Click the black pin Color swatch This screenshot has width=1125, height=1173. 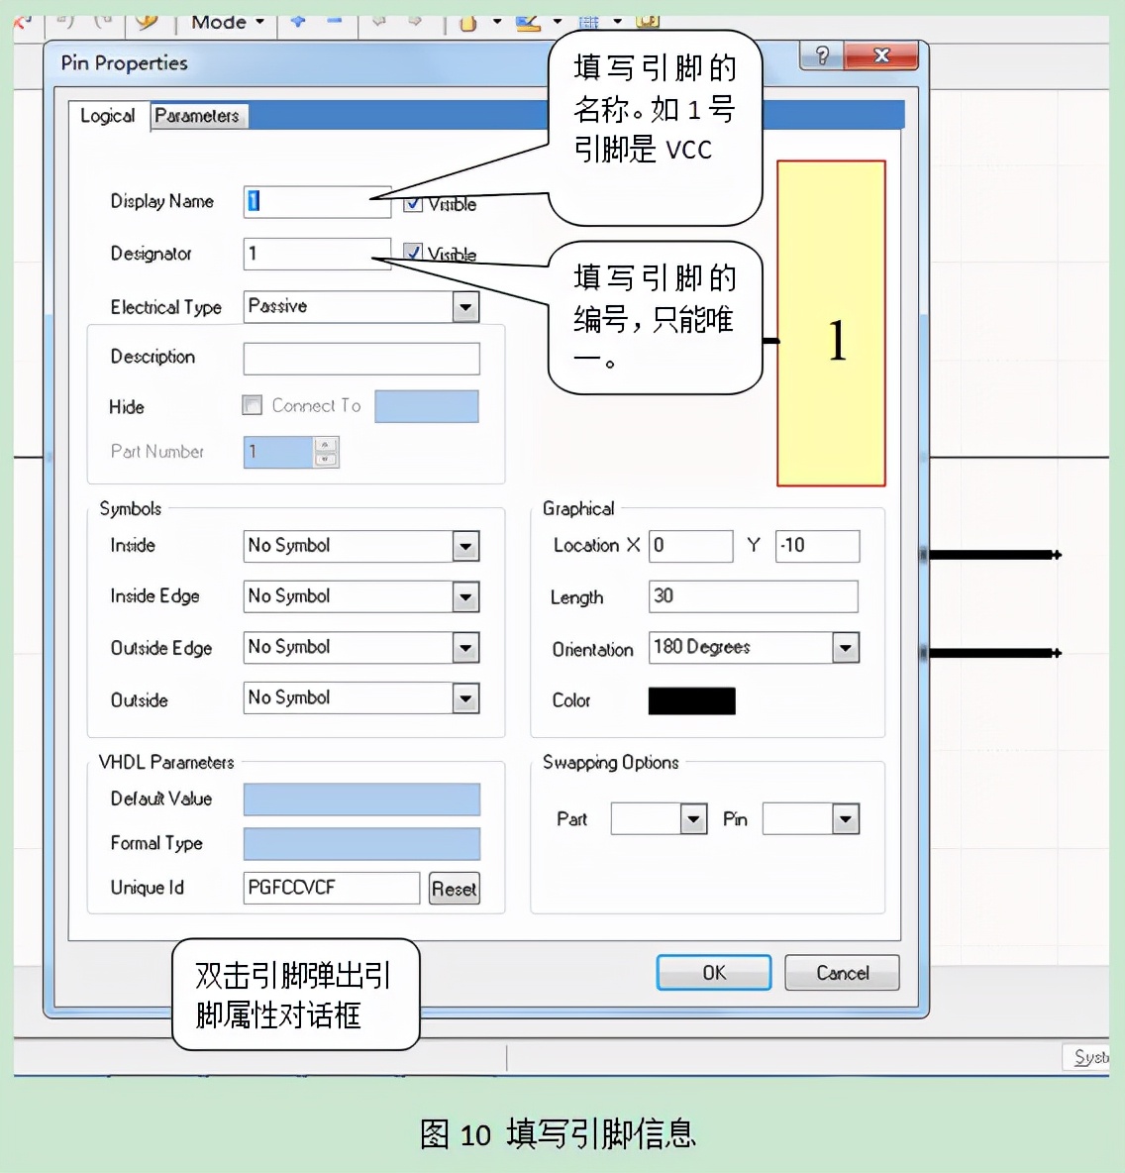691,700
